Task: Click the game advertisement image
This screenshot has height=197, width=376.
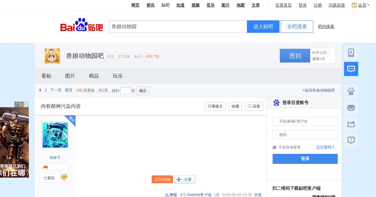Action: pos(14,143)
